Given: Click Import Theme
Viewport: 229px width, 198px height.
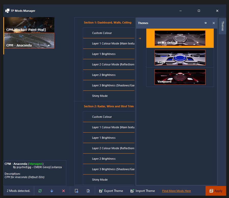Looking at the screenshot, I should coord(143,191).
